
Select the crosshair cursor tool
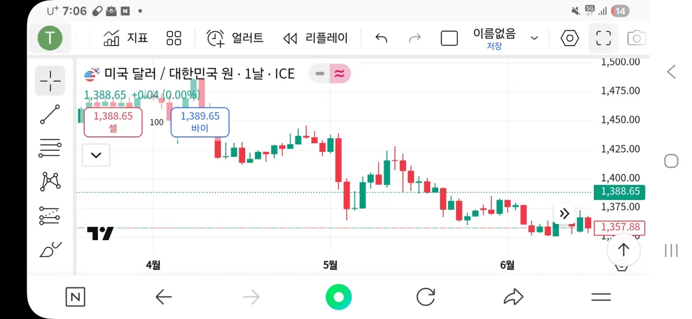50,81
